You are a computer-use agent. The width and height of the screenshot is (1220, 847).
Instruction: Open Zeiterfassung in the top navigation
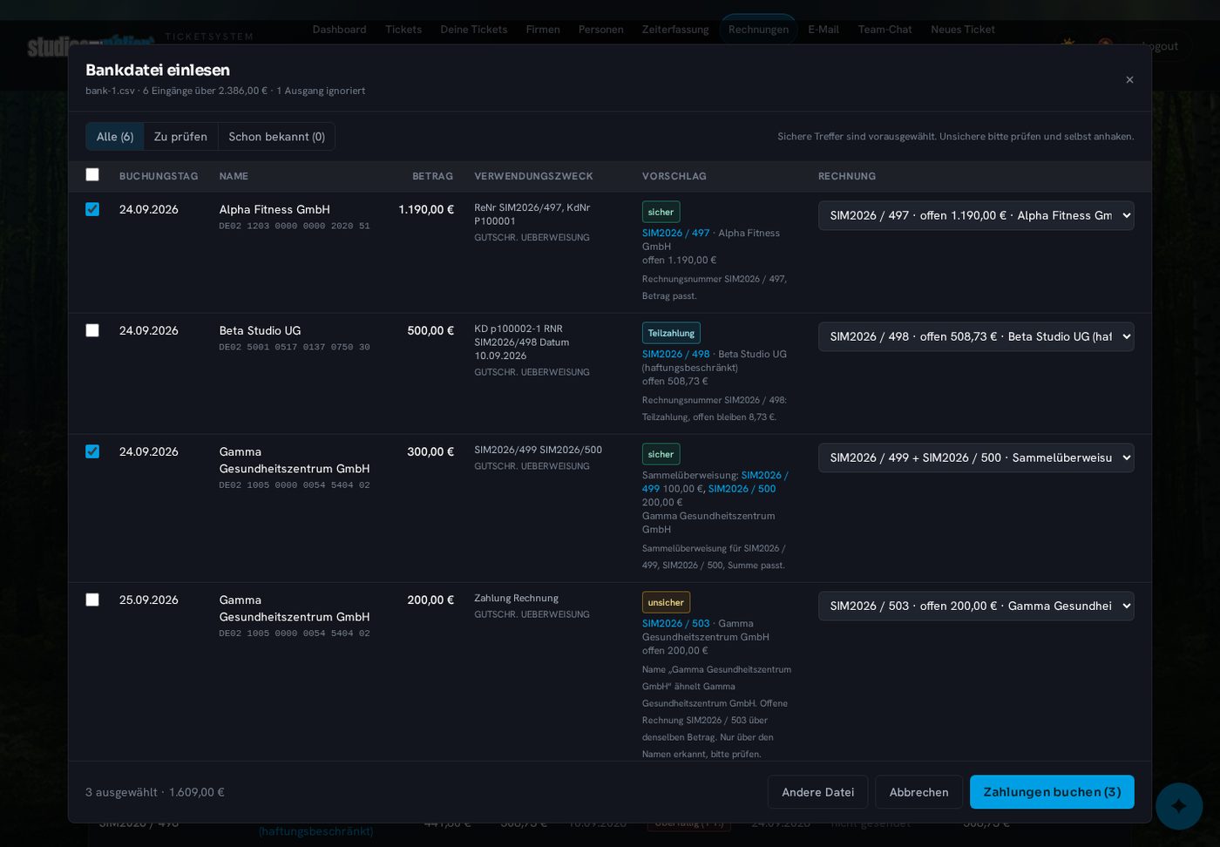coord(675,30)
